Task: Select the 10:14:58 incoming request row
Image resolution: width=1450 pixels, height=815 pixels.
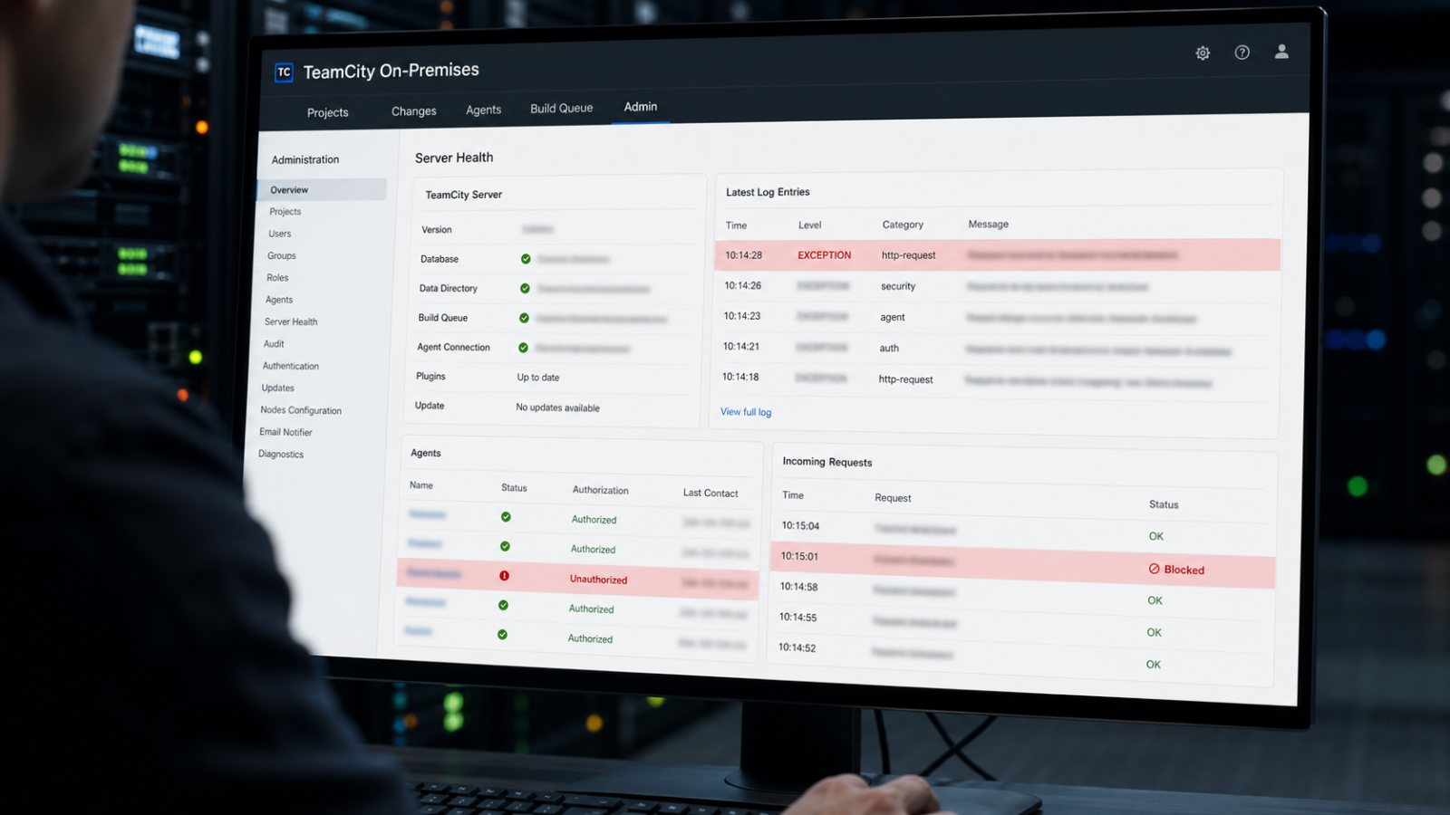Action: pyautogui.click(x=1021, y=594)
